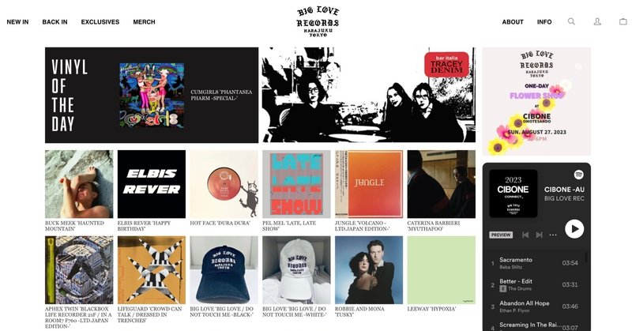Click the Spotify logo in player
The width and height of the screenshot is (632, 331).
[579, 175]
